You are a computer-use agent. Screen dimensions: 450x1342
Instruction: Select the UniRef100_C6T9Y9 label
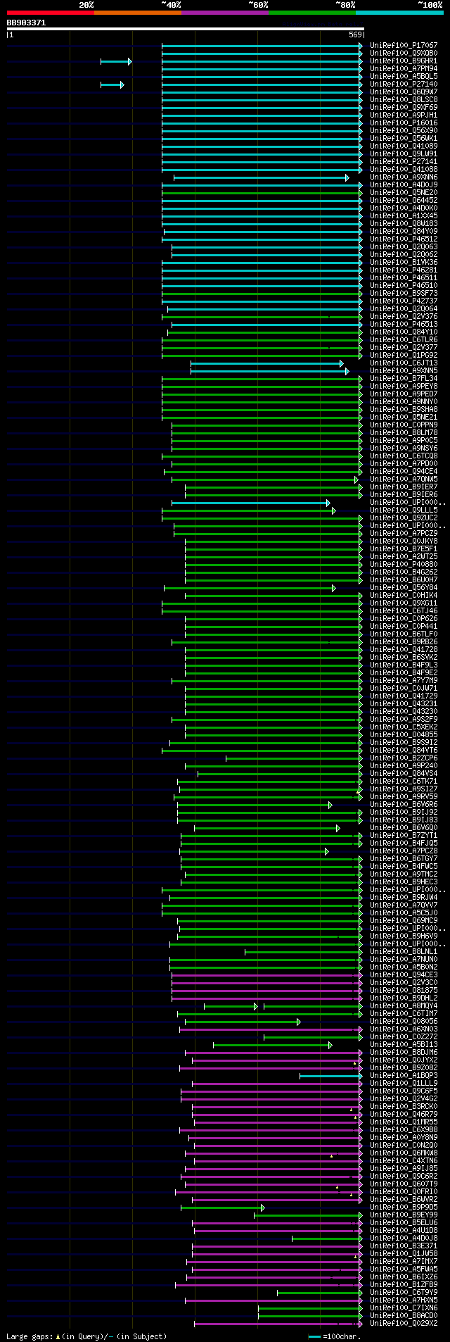[x=404, y=1292]
